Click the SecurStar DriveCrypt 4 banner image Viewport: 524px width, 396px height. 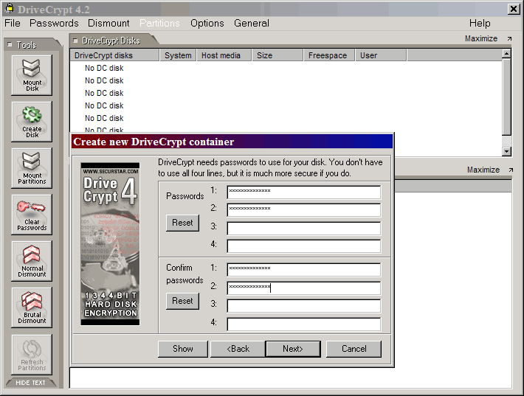point(110,244)
